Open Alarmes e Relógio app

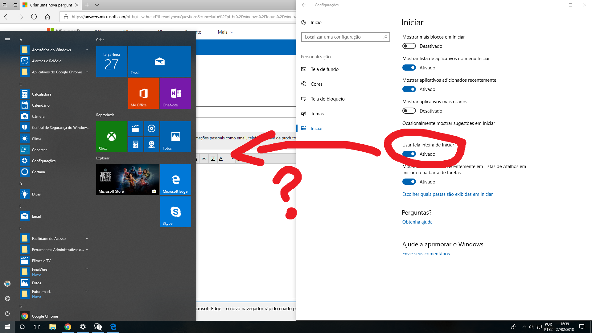55,61
